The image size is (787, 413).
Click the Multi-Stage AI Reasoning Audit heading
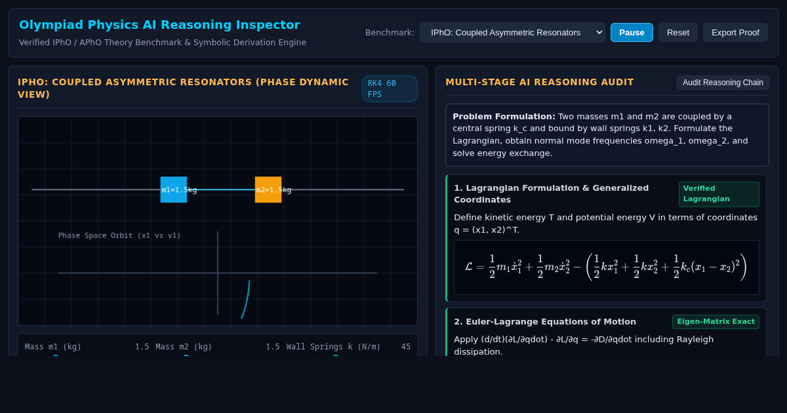540,82
